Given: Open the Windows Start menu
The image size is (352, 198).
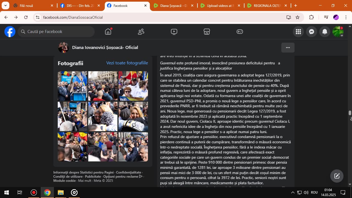Looking at the screenshot, I should [7, 193].
